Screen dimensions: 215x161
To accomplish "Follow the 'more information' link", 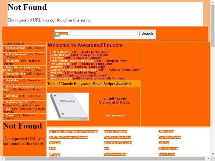I will [x=114, y=116].
